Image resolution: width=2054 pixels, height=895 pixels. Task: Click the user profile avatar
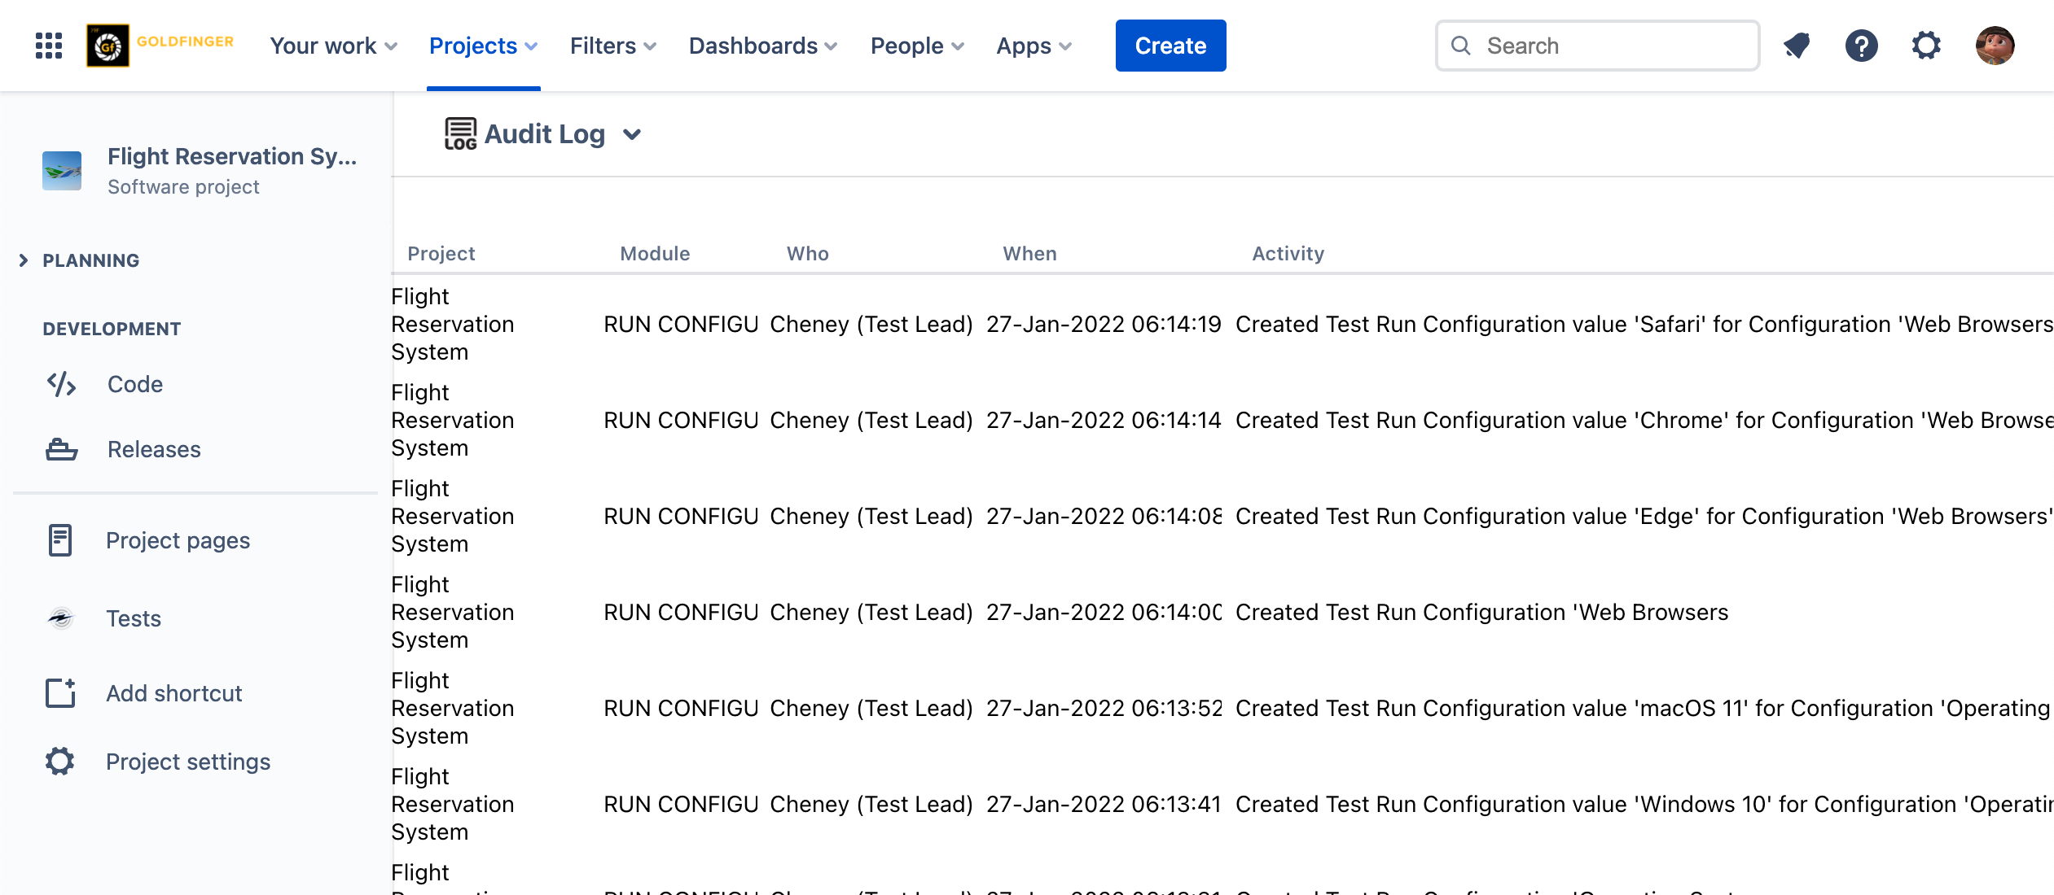[x=1995, y=46]
